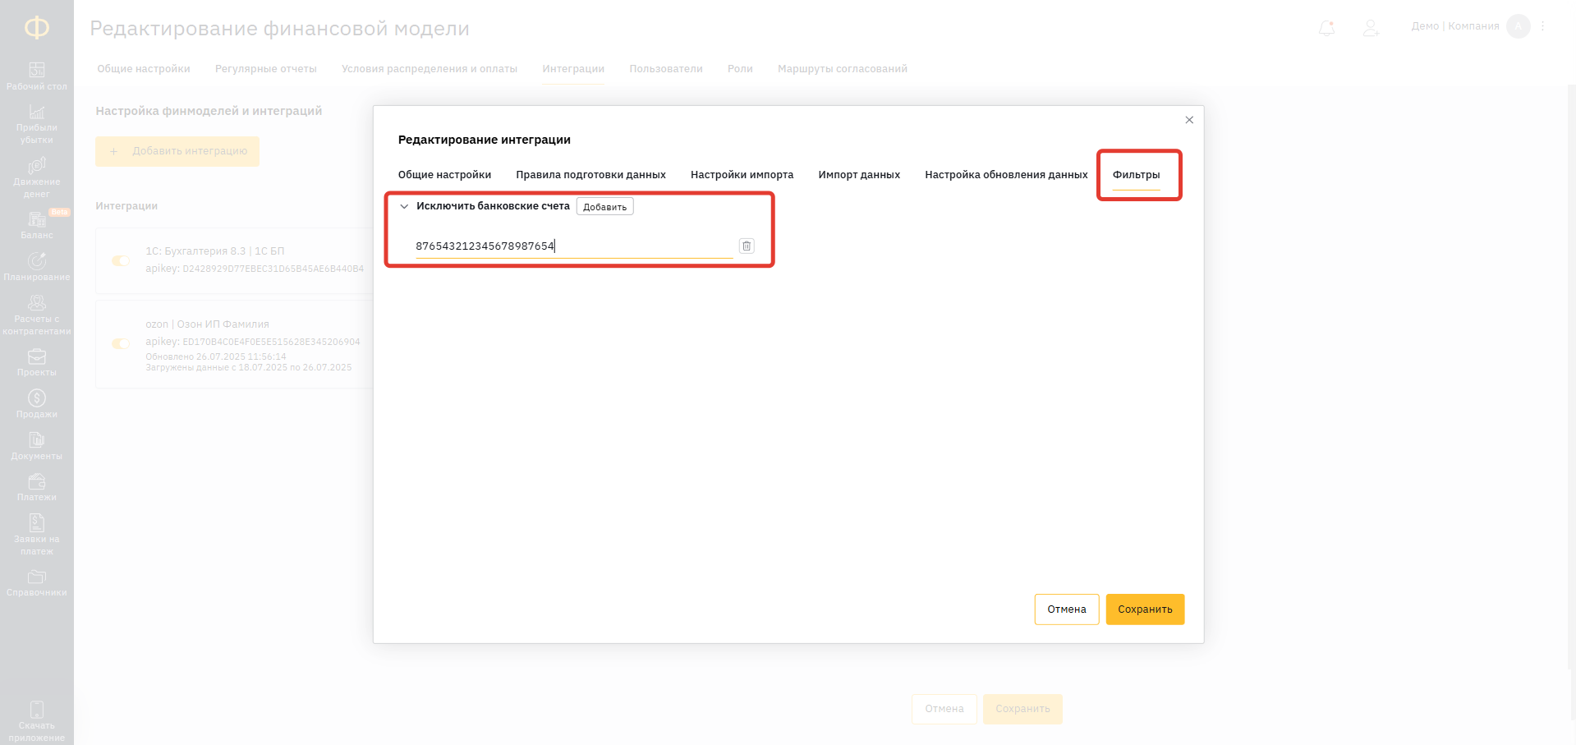Open page-level Общие настройки tab
Screen dimensions: 1576x745
click(x=144, y=69)
